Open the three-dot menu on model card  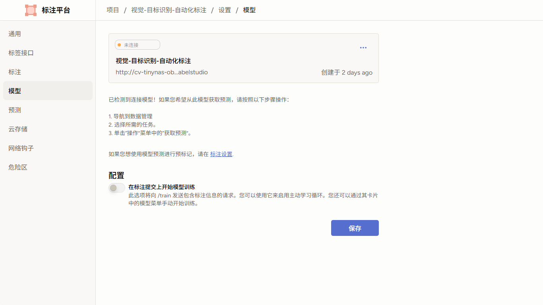363,48
